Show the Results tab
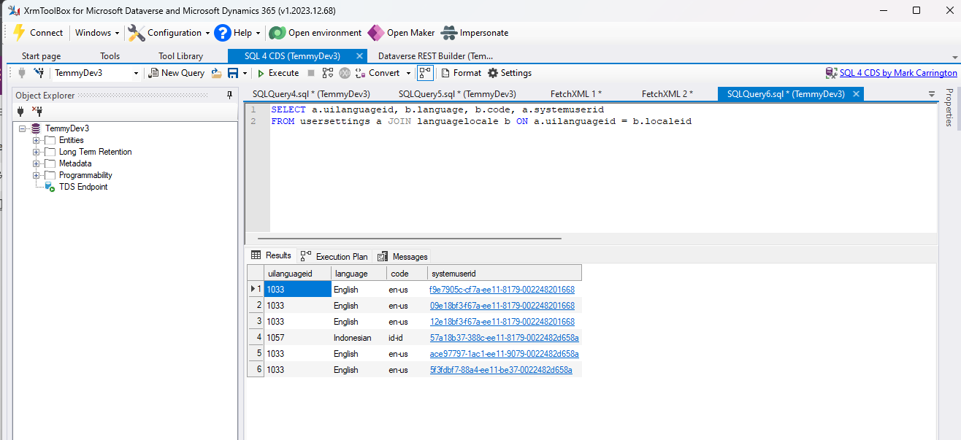Screen dimensions: 961x440 pyautogui.click(x=271, y=255)
